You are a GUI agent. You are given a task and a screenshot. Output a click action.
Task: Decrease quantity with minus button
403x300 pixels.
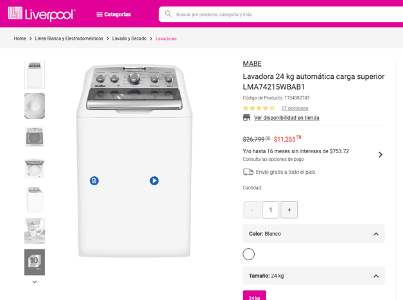252,210
